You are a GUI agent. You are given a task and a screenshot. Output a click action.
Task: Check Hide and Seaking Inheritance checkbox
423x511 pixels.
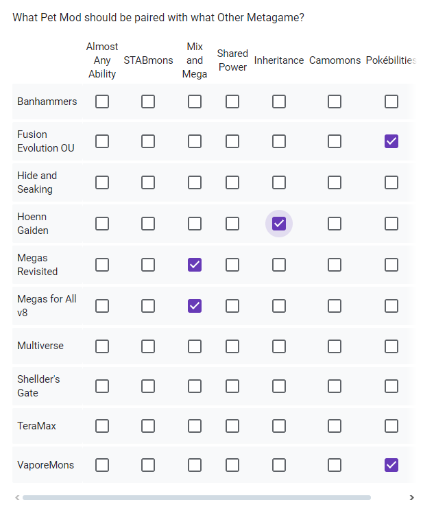click(x=279, y=182)
